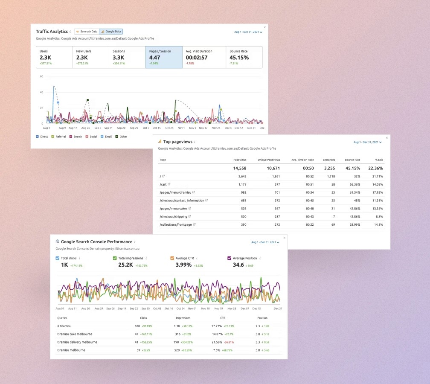The height and width of the screenshot is (384, 430).
Task: Click the Position column header
Action: tap(262, 318)
